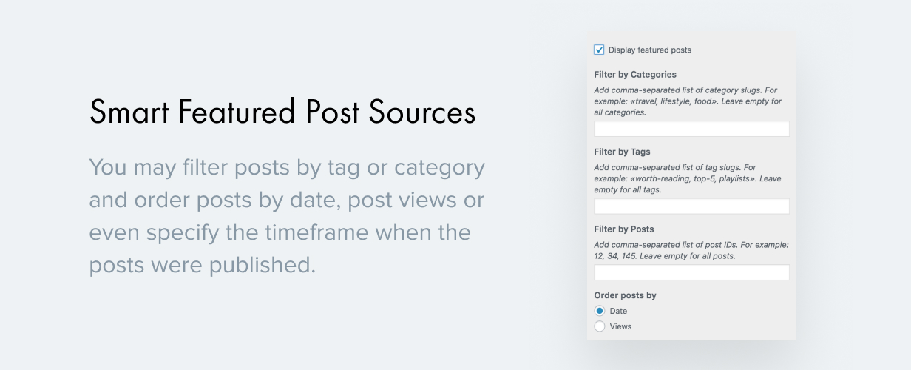Image resolution: width=911 pixels, height=370 pixels.
Task: Click the 'Date' radio label text
Action: 618,312
